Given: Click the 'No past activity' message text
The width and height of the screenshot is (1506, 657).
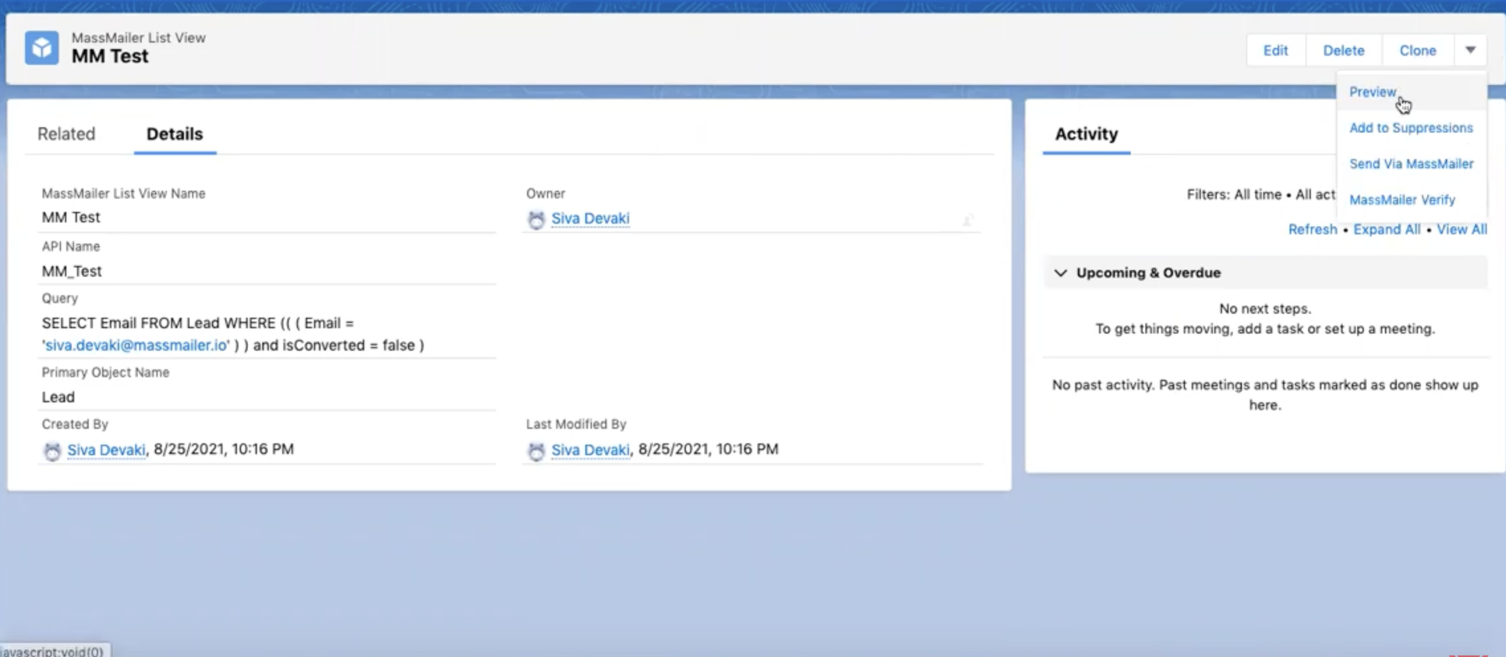Looking at the screenshot, I should click(1265, 395).
